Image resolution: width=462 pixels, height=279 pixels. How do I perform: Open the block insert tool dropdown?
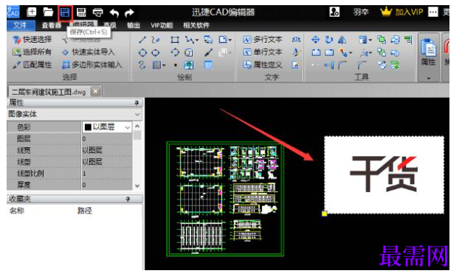[230, 40]
